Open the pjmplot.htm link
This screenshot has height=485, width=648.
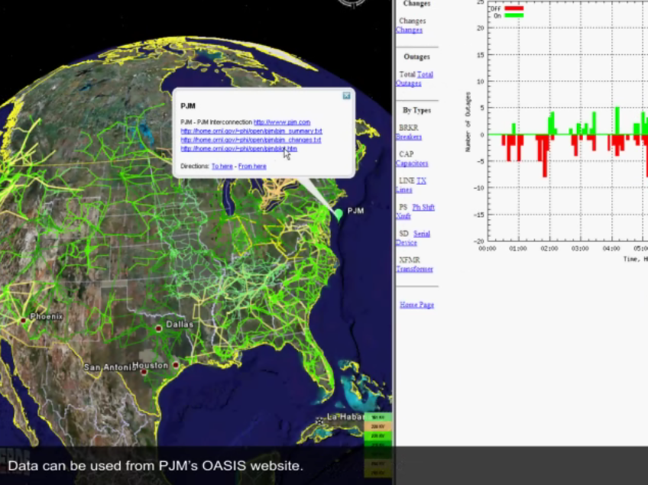(x=238, y=148)
